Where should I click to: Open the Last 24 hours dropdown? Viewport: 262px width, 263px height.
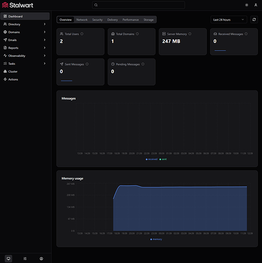[x=229, y=19]
